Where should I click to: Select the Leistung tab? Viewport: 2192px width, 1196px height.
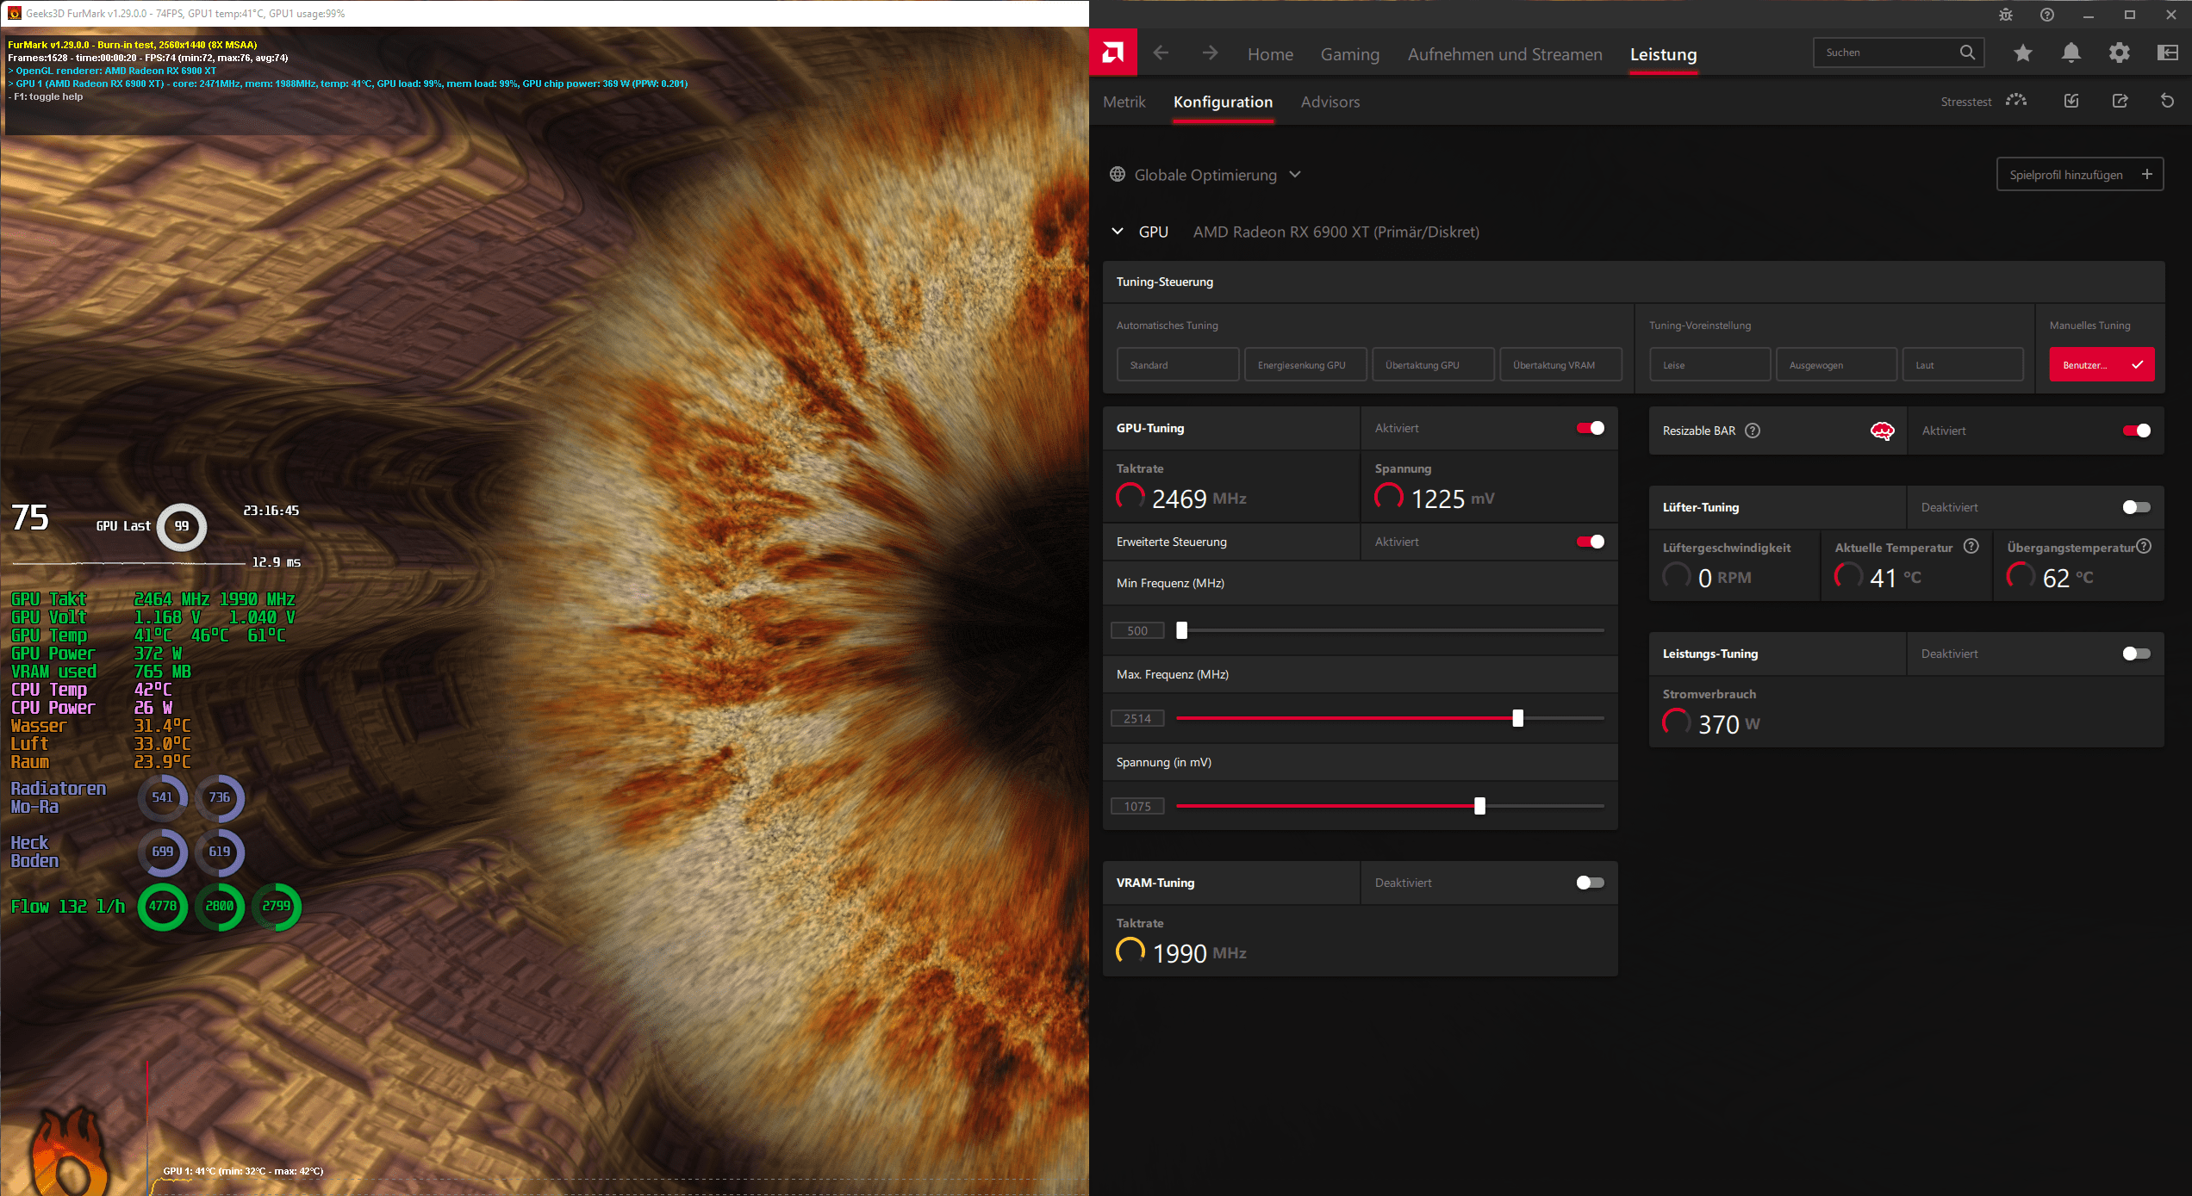[1663, 54]
